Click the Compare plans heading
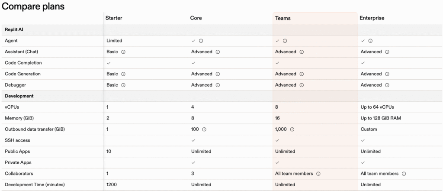This screenshot has height=191, width=443. [x=33, y=6]
